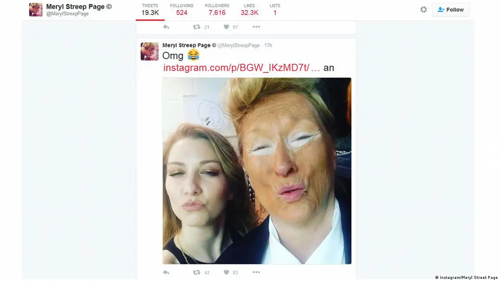Reply to the Omg tweet
The height and width of the screenshot is (281, 500).
pos(166,272)
